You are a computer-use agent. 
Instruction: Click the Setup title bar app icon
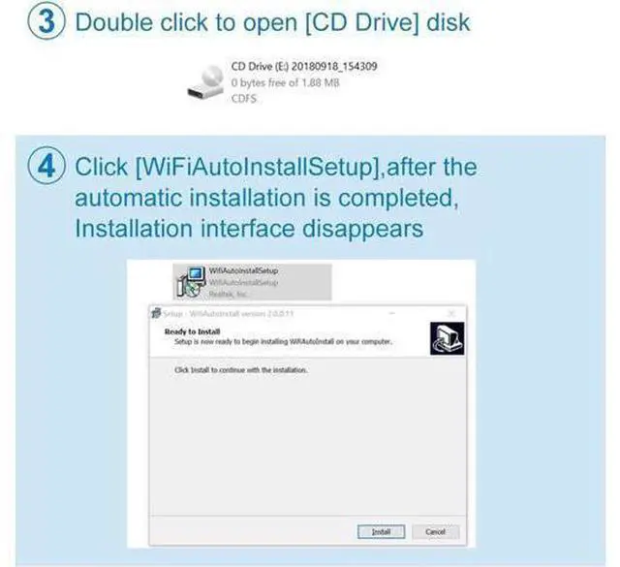pyautogui.click(x=156, y=313)
